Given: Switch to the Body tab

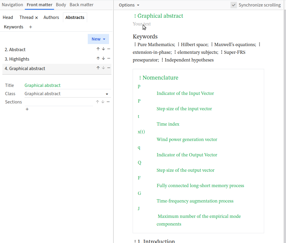Looking at the screenshot, I should (61, 5).
